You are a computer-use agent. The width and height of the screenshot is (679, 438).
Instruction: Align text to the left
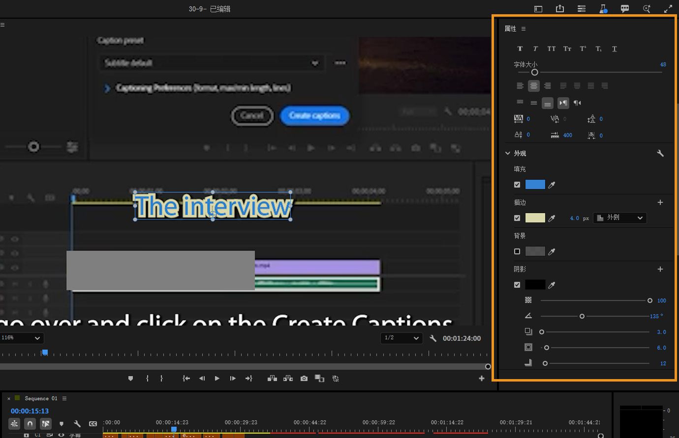[x=520, y=86]
